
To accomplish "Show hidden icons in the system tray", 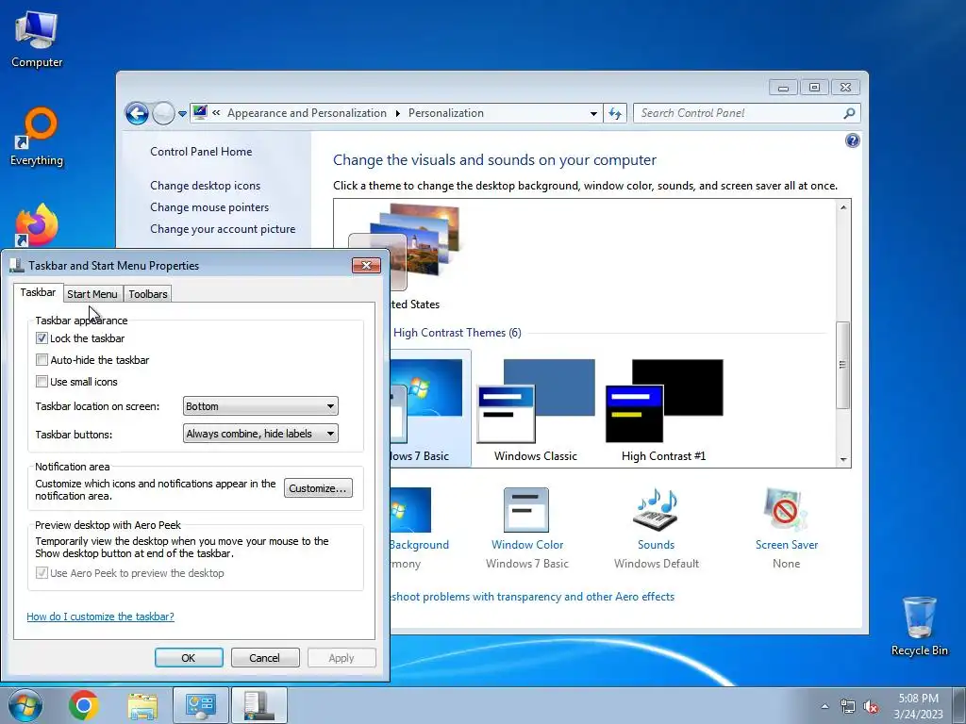I will click(x=824, y=706).
